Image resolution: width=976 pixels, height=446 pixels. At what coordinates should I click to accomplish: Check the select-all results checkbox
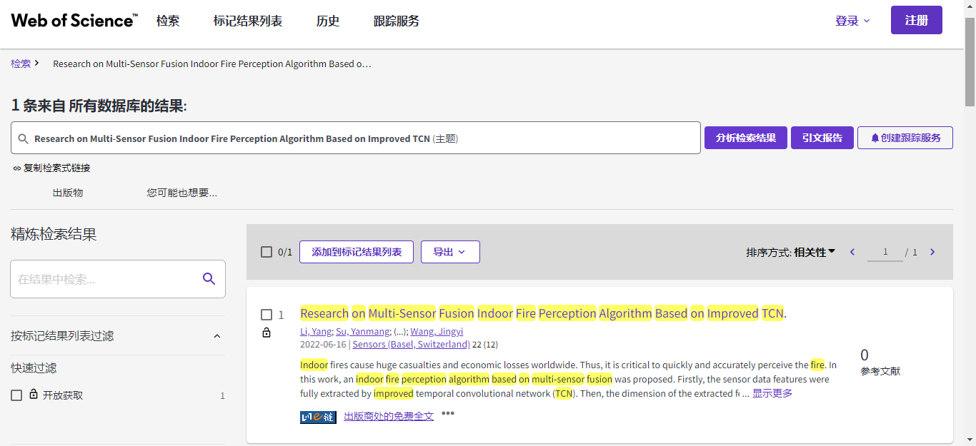pyautogui.click(x=267, y=252)
